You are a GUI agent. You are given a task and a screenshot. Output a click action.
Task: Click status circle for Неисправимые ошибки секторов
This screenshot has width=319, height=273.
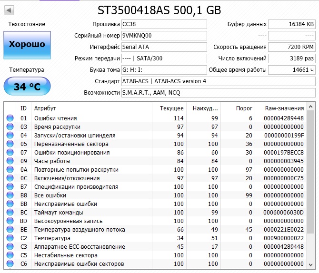[10, 263]
